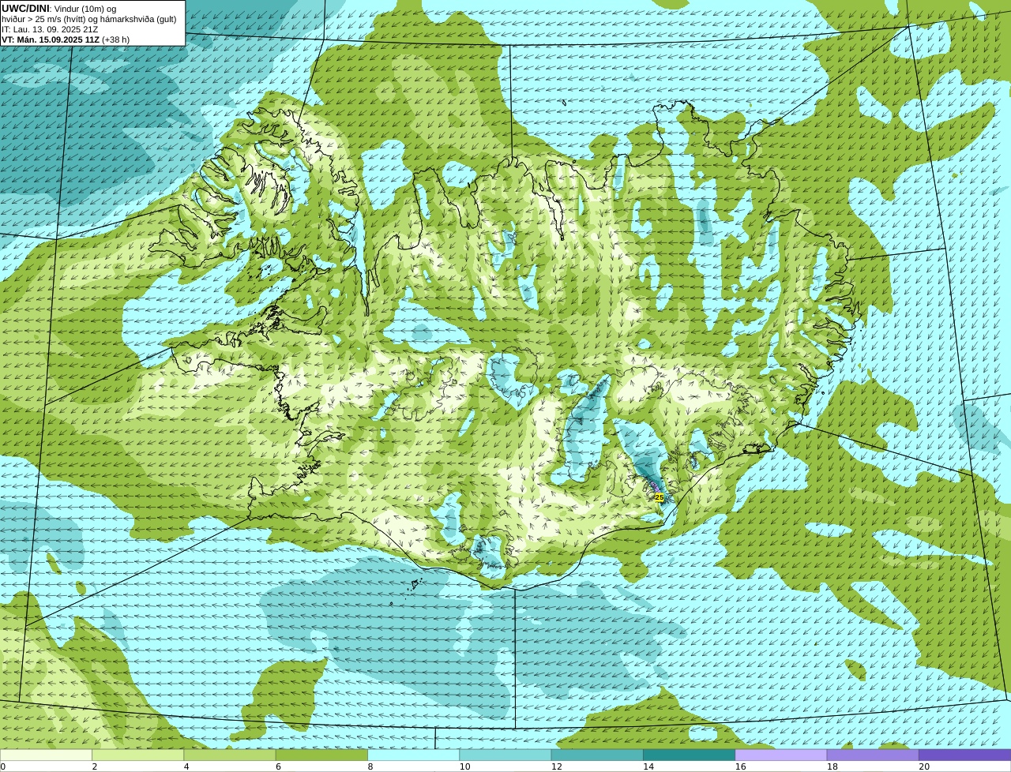
Task: Click the 10–12 m/s legend swatch
Action: tap(505, 755)
